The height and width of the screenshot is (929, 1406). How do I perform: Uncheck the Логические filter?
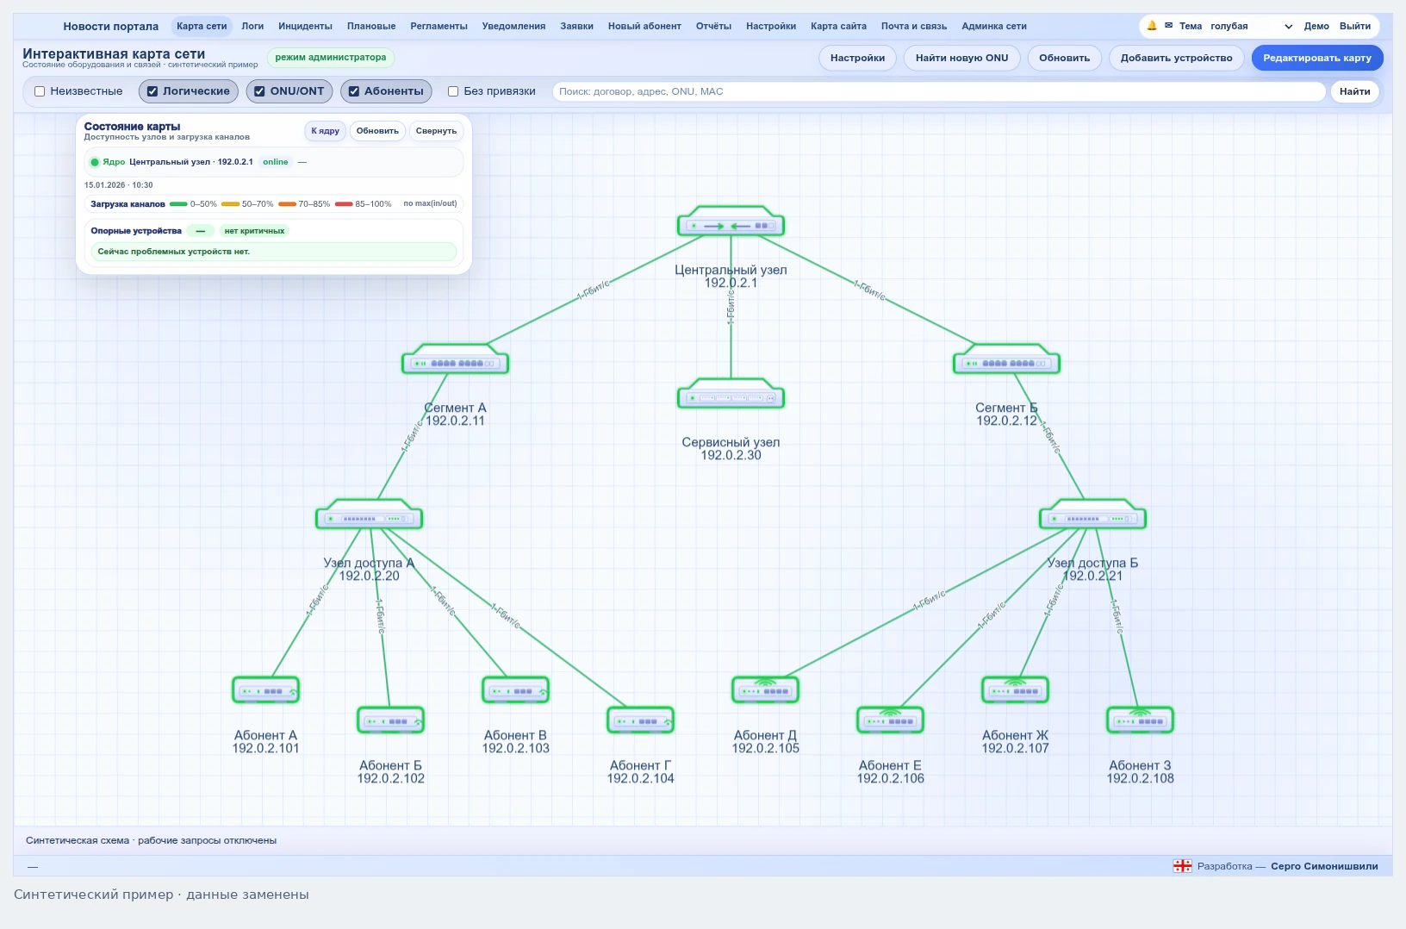[152, 91]
